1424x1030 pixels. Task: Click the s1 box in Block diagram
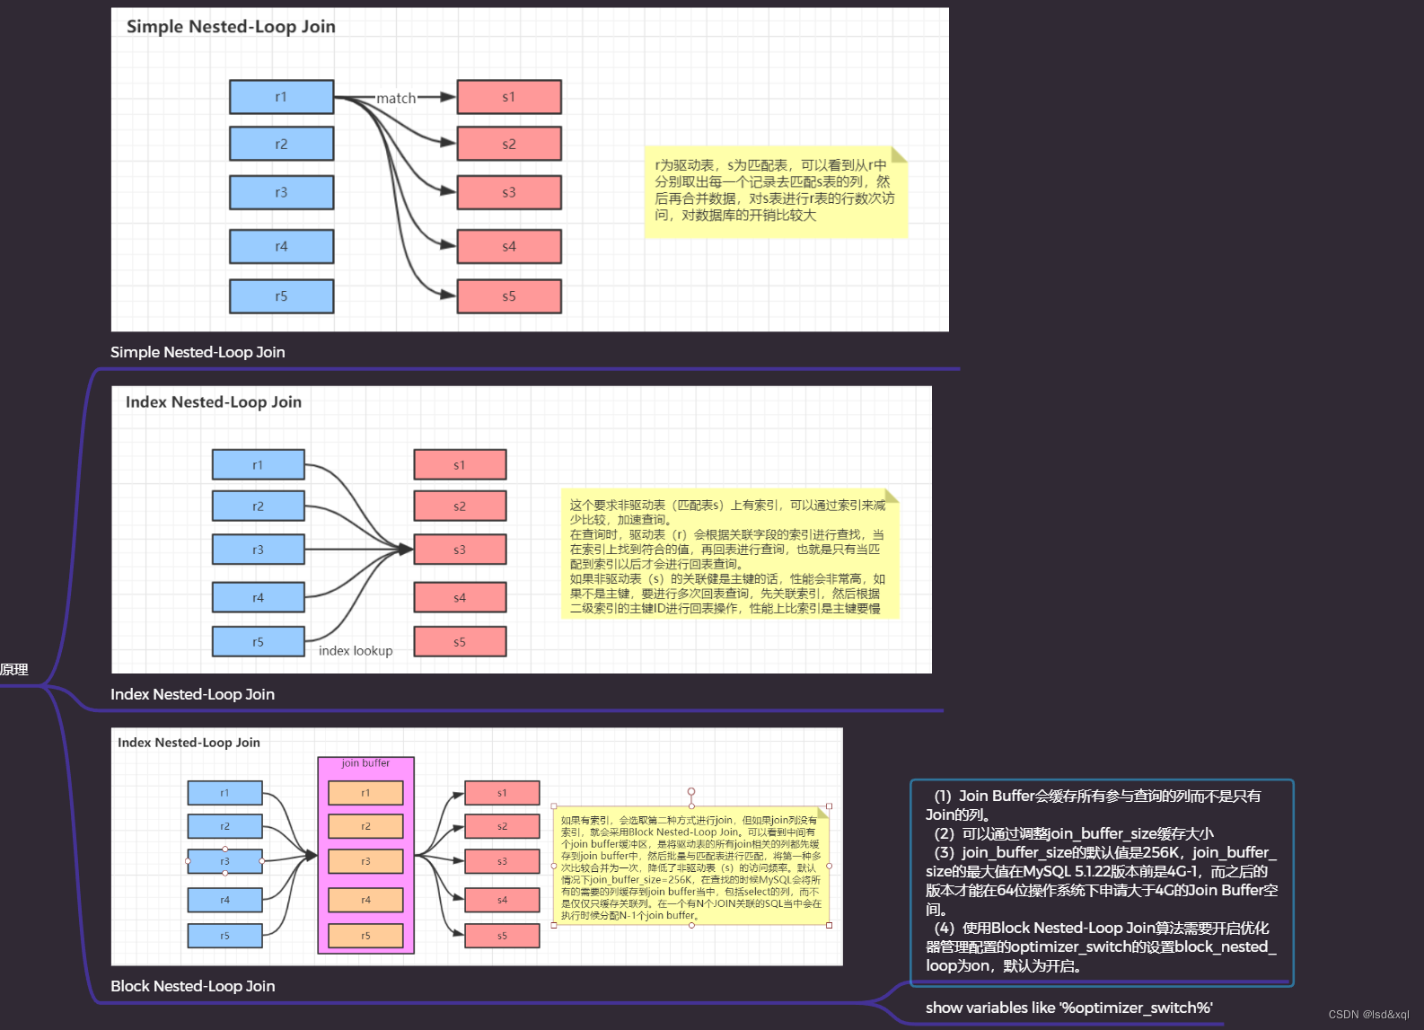tap(502, 793)
